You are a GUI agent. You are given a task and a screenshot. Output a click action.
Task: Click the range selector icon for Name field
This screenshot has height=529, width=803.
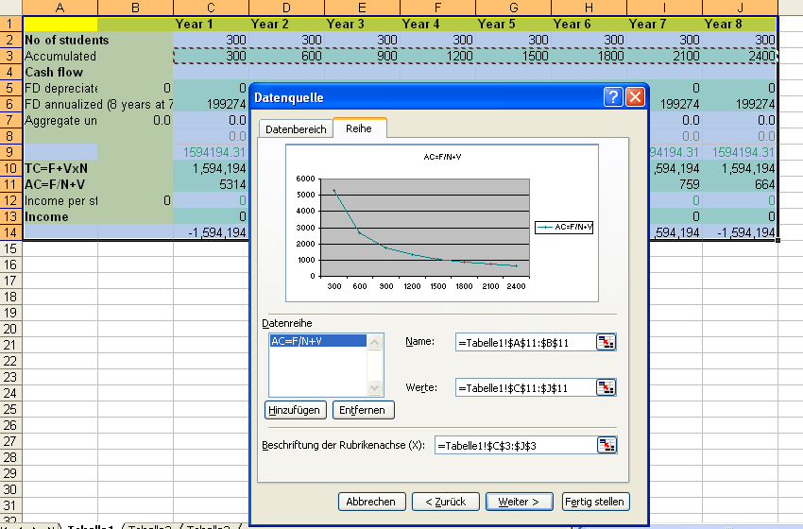point(606,342)
